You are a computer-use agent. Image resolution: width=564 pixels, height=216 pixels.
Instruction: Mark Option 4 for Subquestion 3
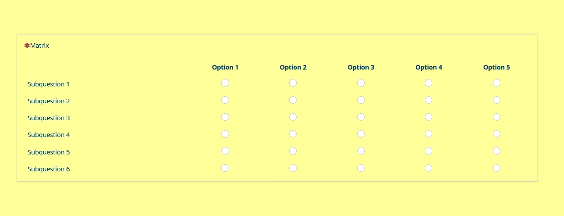(428, 117)
